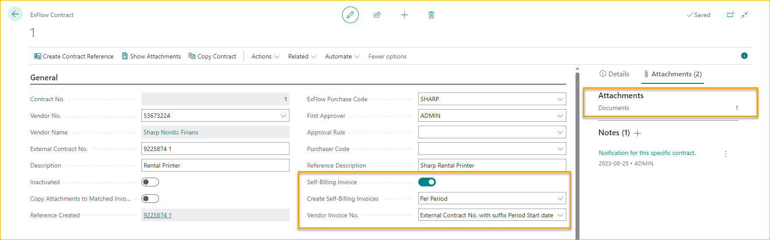Click the Attachments heading in the factbox
Screen dimensions: 770x240
[x=621, y=96]
